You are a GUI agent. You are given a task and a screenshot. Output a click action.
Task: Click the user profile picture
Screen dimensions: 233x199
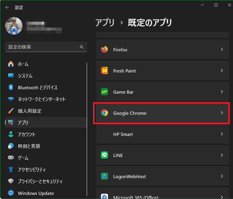click(x=14, y=26)
